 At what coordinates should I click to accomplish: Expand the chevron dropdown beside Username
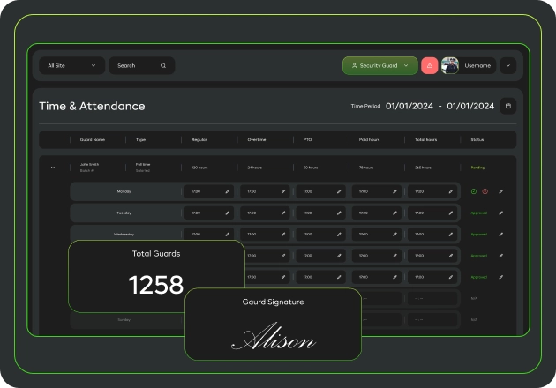[x=507, y=65]
